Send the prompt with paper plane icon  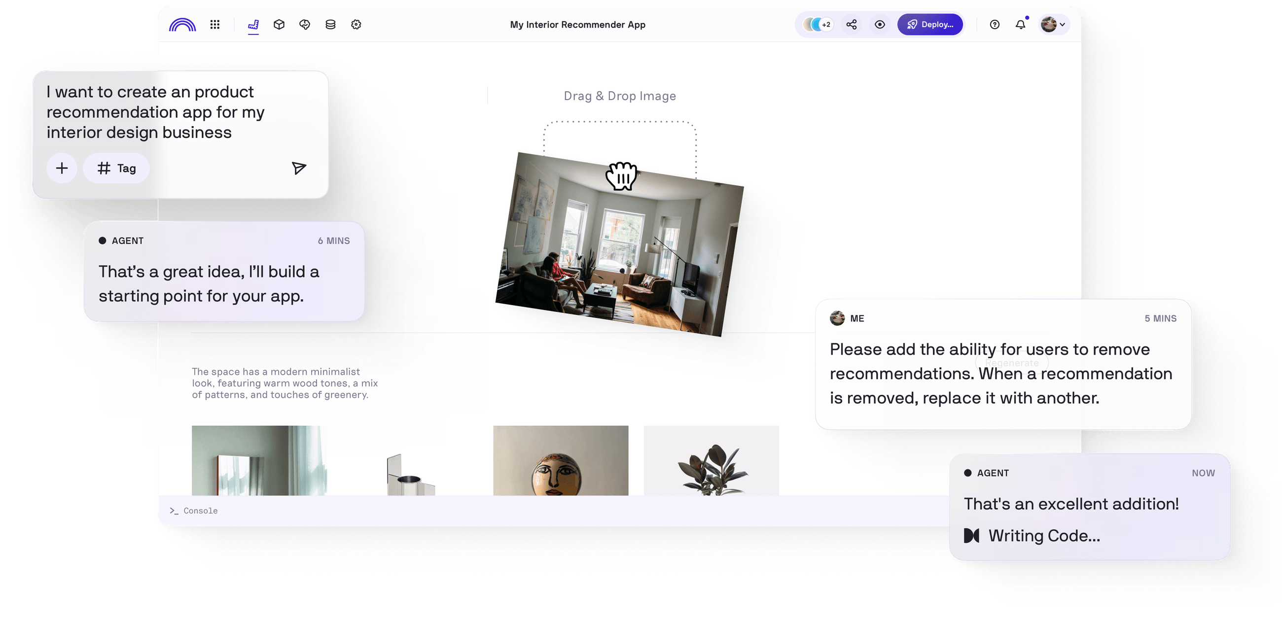299,168
